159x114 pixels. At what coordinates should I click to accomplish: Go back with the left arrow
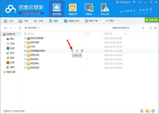pyautogui.click(x=6, y=28)
